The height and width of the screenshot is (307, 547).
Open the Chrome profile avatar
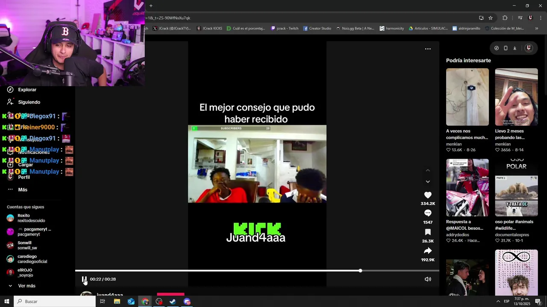pyautogui.click(x=530, y=18)
